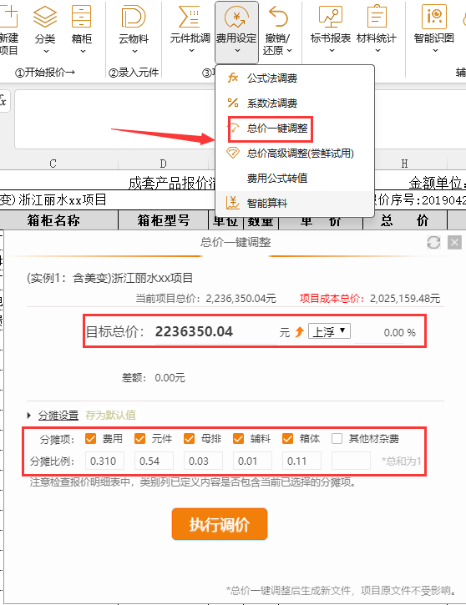Expand the 分摊设置 disclosure triangle
Viewport: 466px width, 605px height.
coord(29,416)
